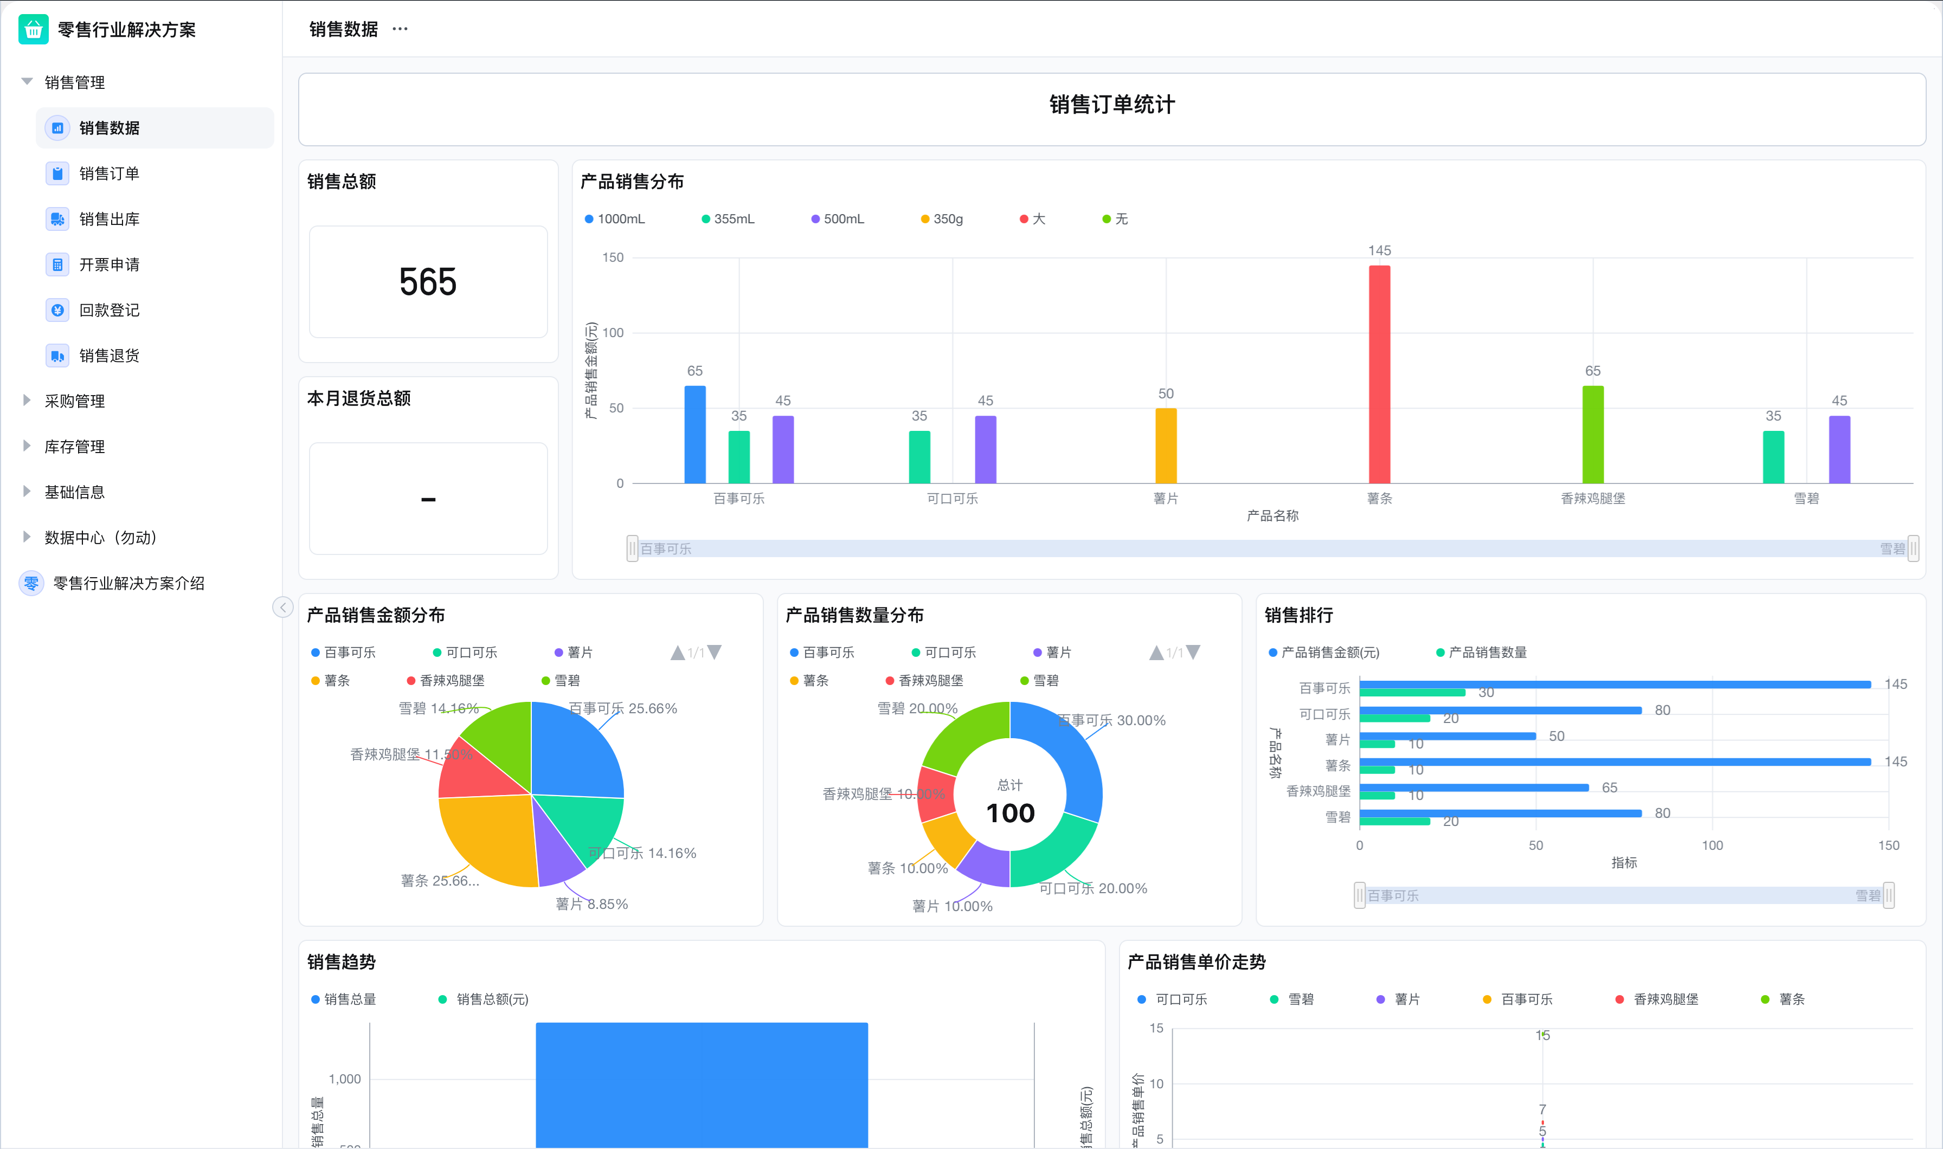Click the 产品销售单价走势 chart title
This screenshot has height=1149, width=1943.
[x=1196, y=963]
